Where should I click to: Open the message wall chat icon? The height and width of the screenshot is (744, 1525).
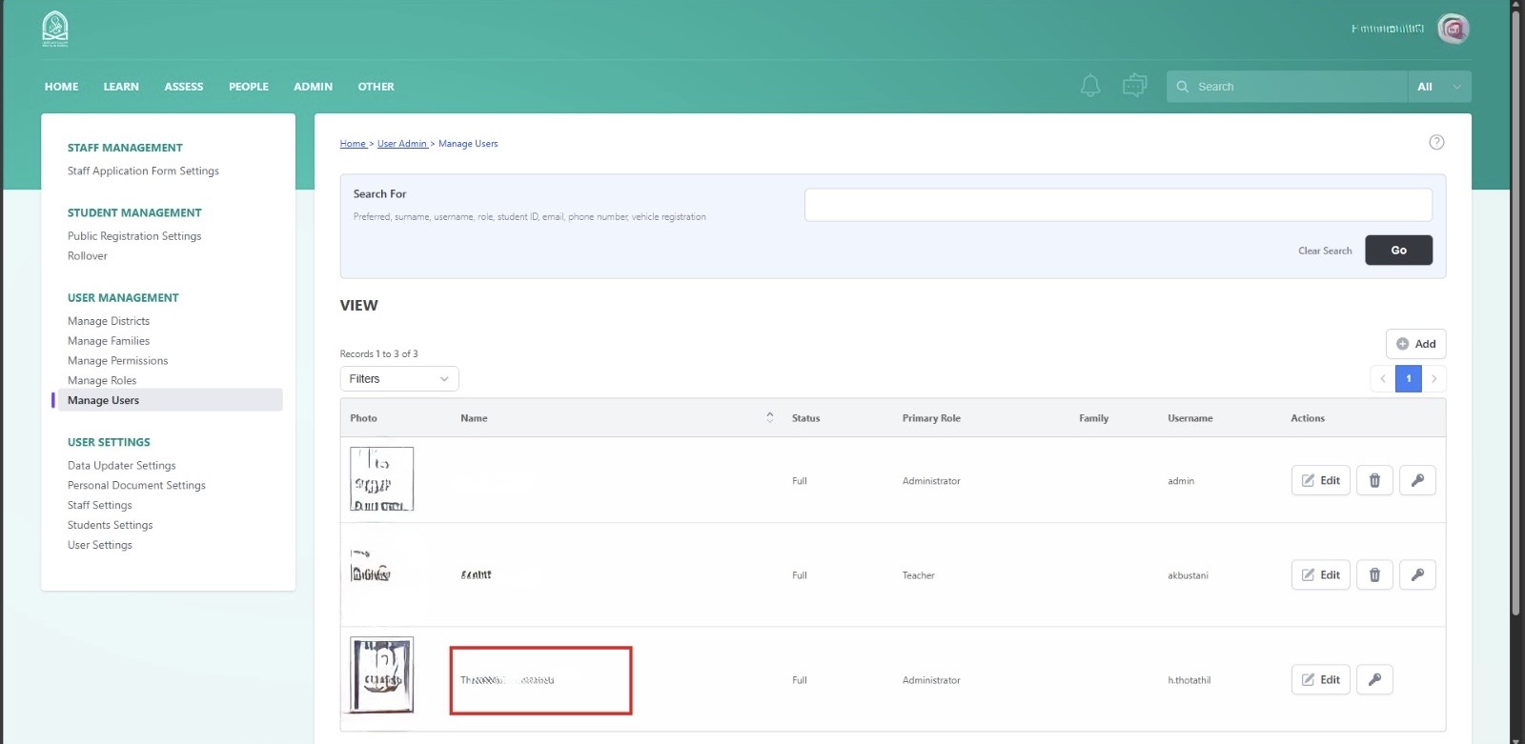1134,86
